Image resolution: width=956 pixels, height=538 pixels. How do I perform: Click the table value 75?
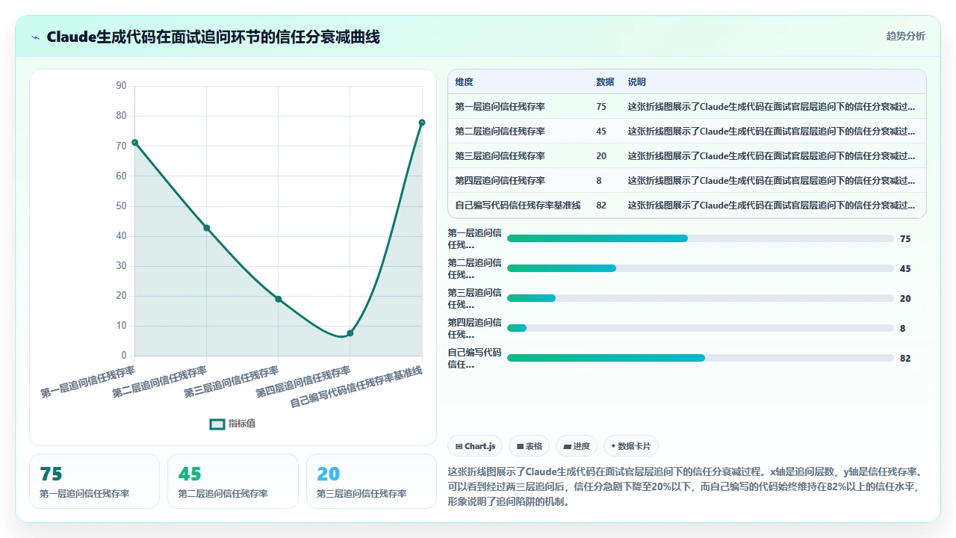[601, 107]
